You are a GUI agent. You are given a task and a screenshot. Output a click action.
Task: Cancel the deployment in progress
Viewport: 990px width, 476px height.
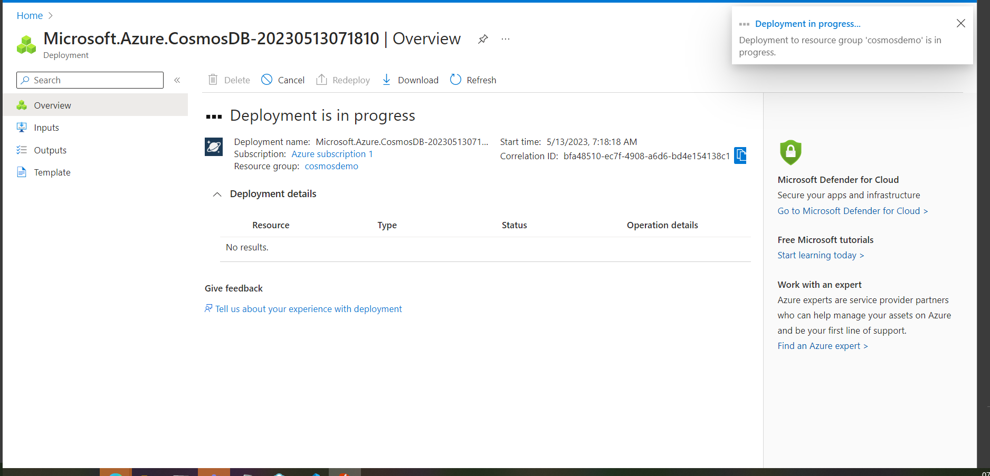(283, 80)
